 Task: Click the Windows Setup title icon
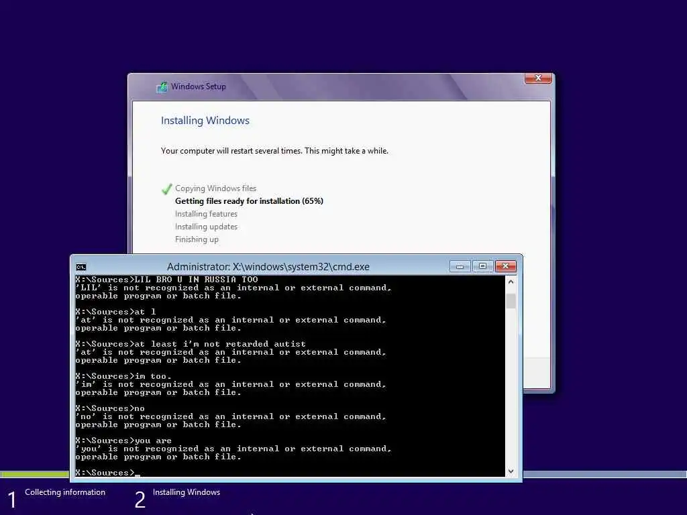[x=162, y=87]
